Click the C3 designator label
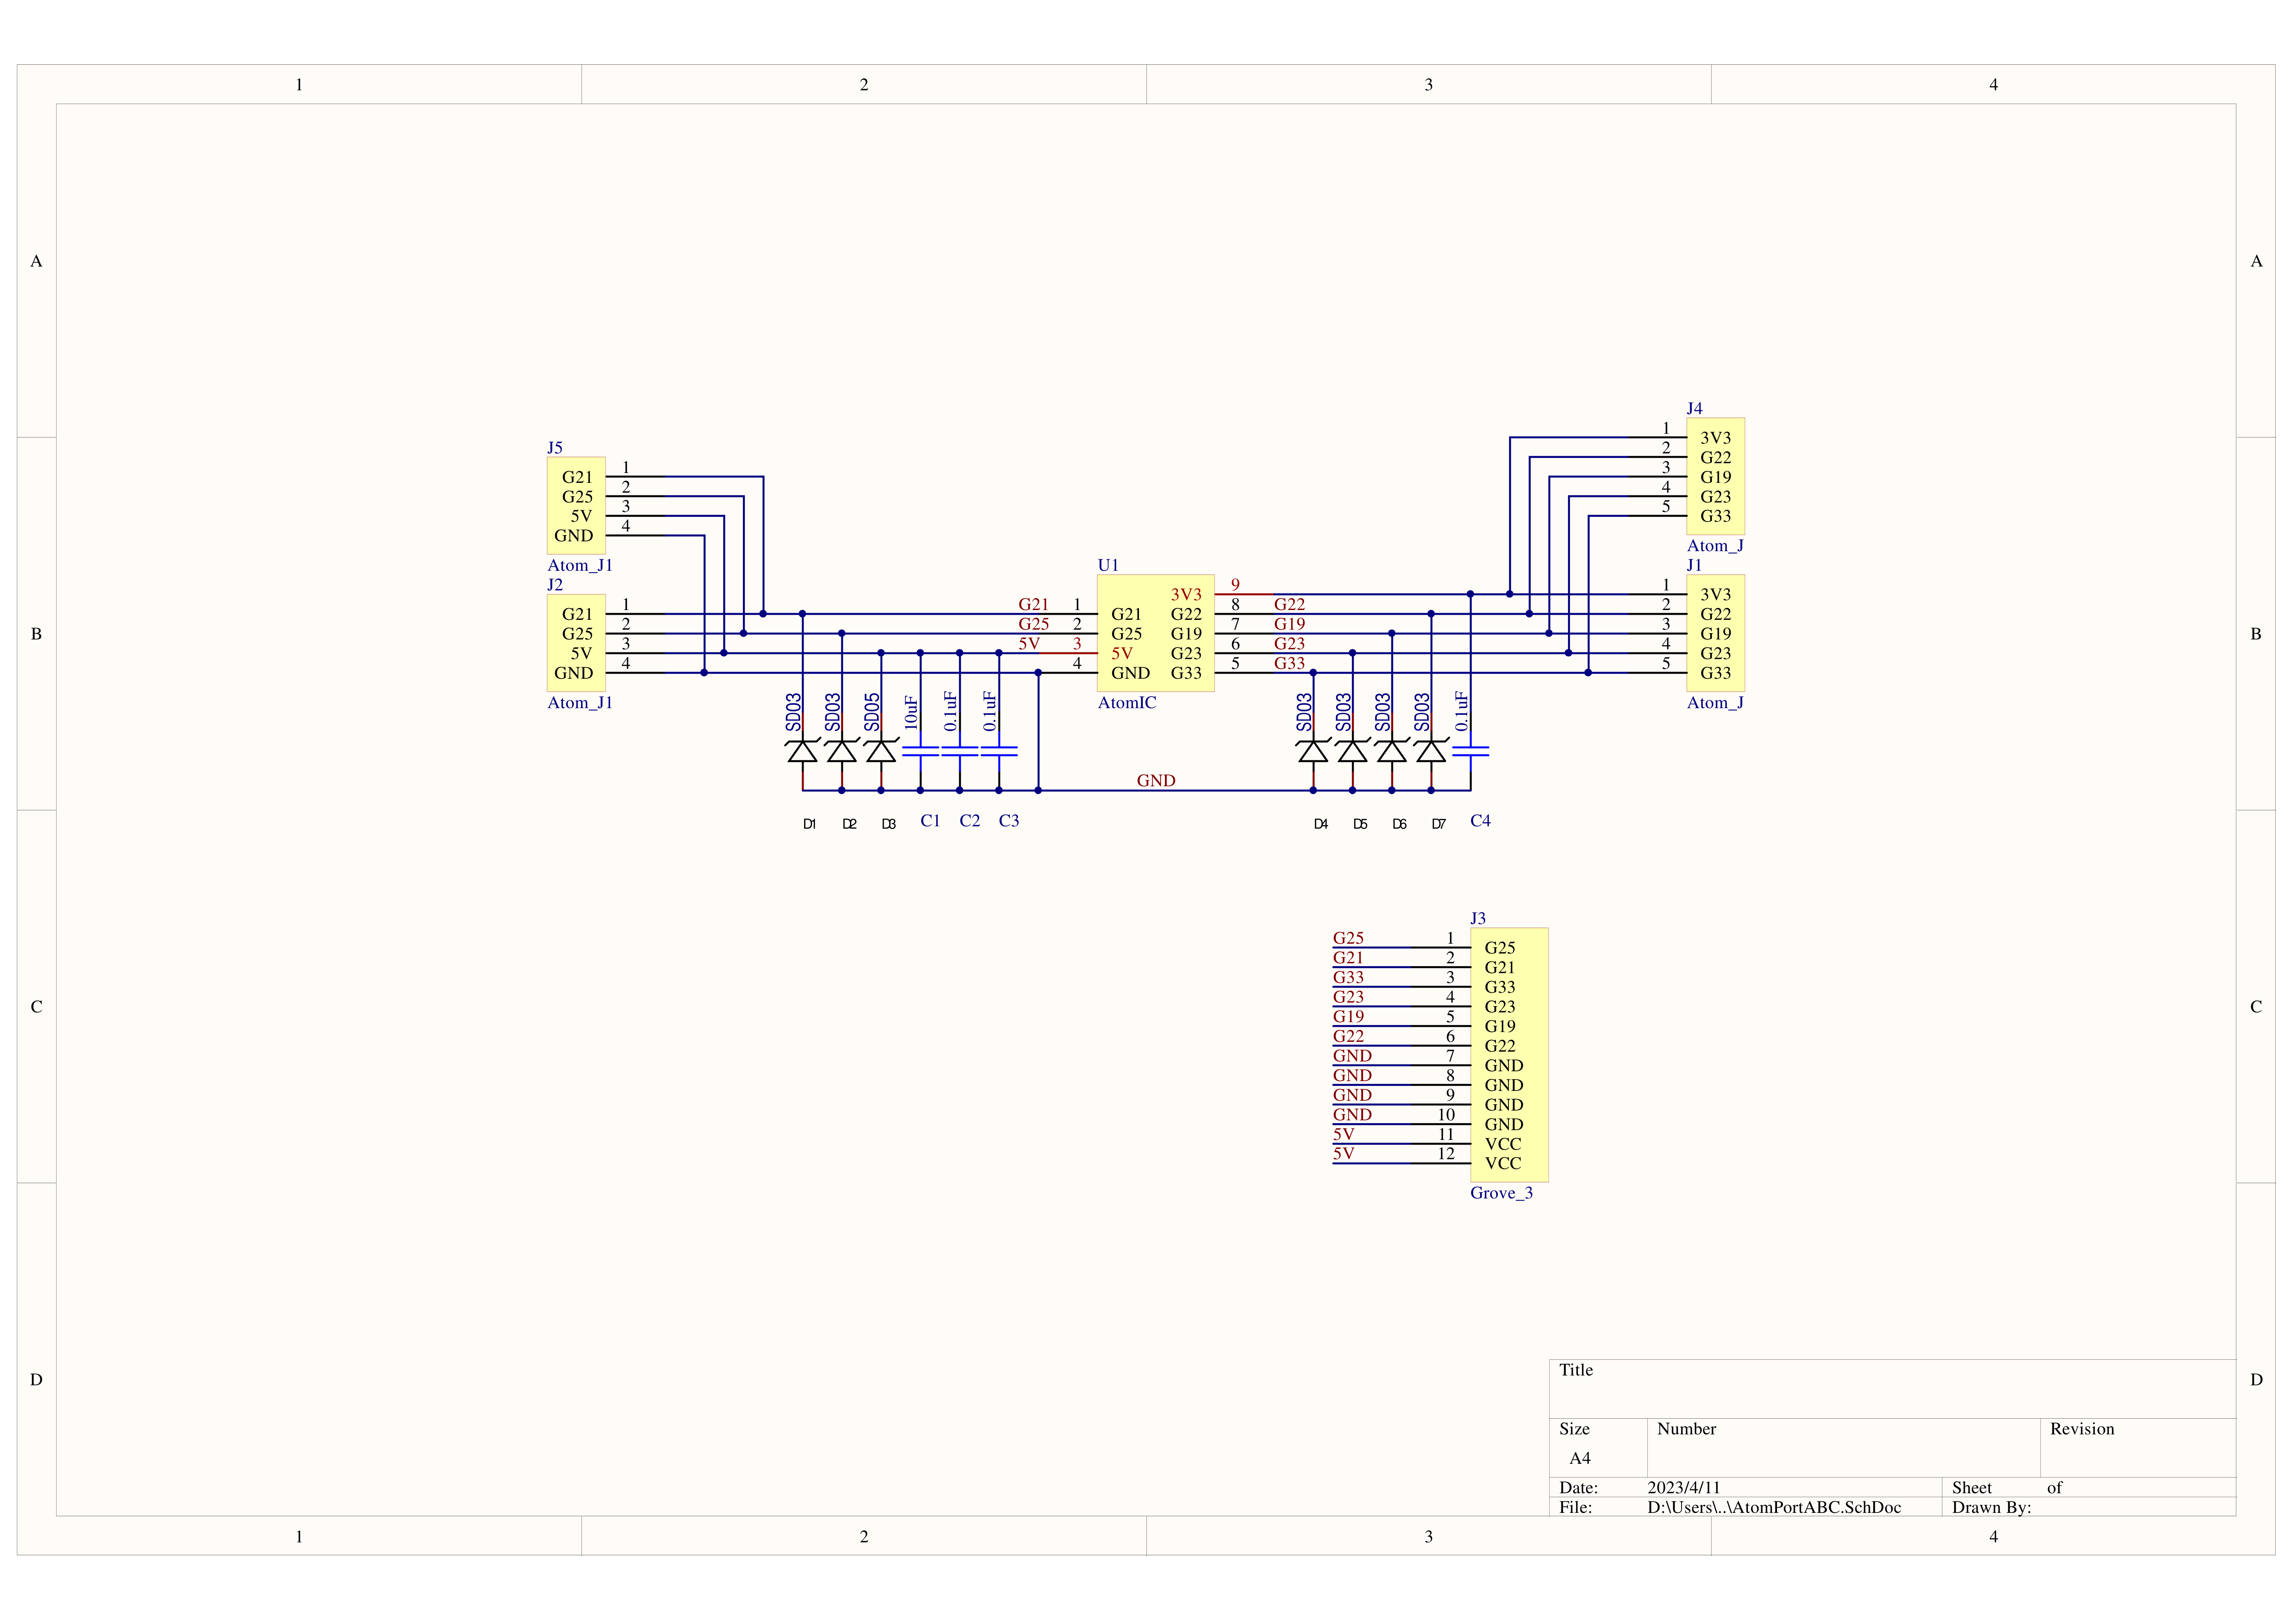Viewport: 2296px width, 1622px height. pos(1009,821)
